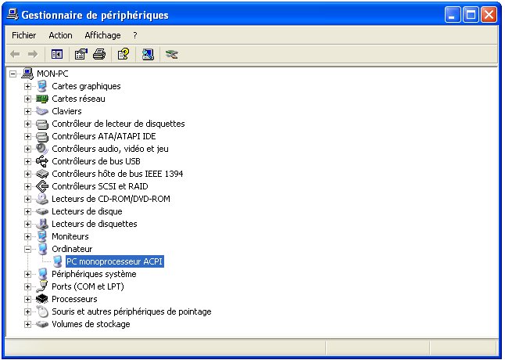Collapse the MON-PC root node
This screenshot has width=505, height=360.
(x=13, y=74)
